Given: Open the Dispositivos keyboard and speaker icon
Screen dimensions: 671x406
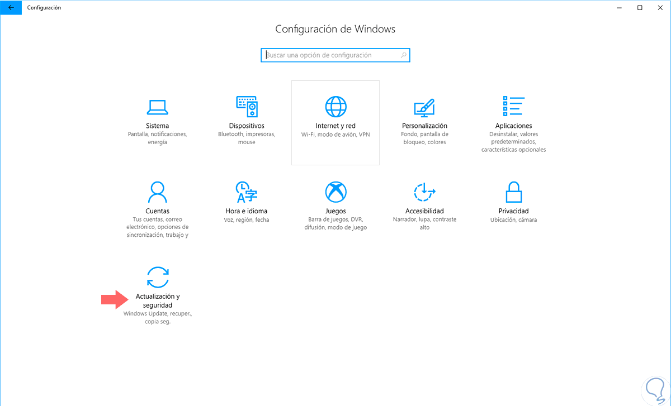Looking at the screenshot, I should click(x=247, y=106).
